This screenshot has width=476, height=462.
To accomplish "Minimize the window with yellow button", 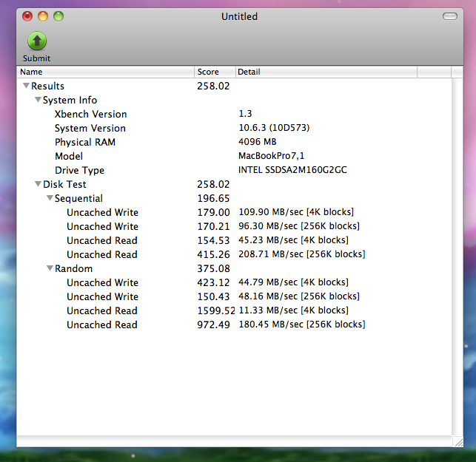I will click(43, 16).
